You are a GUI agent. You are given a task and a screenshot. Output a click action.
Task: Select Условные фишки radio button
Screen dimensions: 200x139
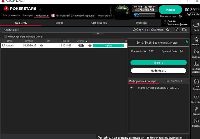(165, 24)
